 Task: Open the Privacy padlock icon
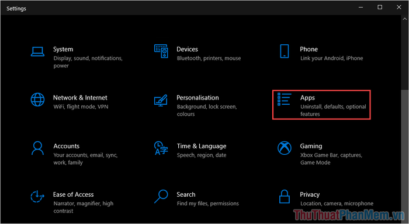[x=285, y=197]
